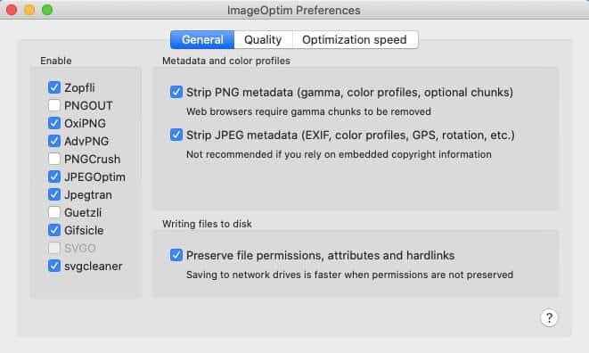Enable PNGCrush optimizer
The height and width of the screenshot is (353, 589).
[54, 159]
